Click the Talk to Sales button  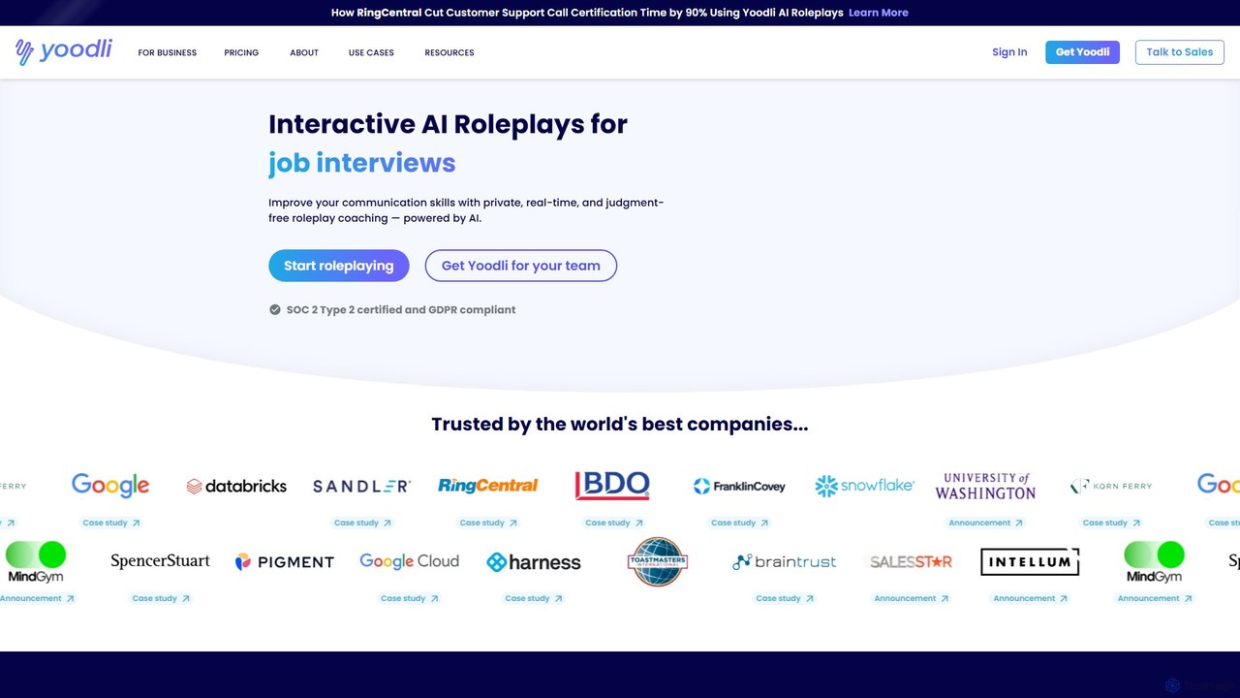click(1180, 52)
